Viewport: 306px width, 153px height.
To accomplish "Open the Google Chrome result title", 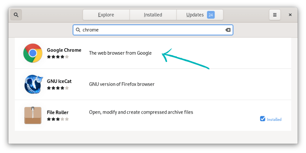I will click(64, 50).
